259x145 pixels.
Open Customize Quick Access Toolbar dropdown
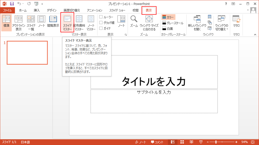tap(42, 4)
